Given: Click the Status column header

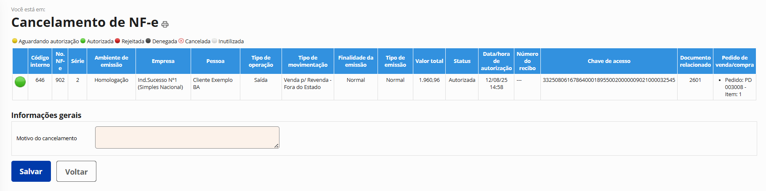Looking at the screenshot, I should point(462,61).
